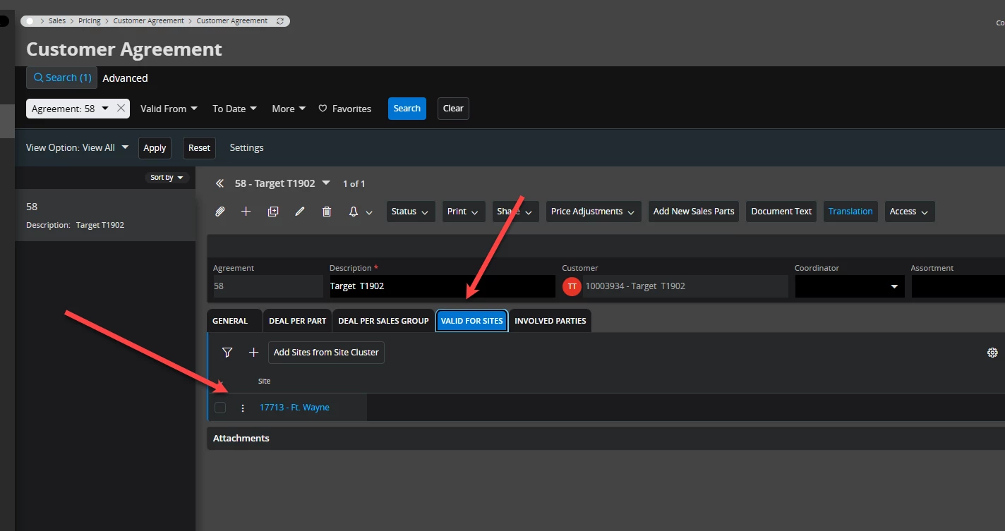This screenshot has height=531, width=1005.
Task: Click the three-dot menu for Ft. Wayne row
Action: 243,408
